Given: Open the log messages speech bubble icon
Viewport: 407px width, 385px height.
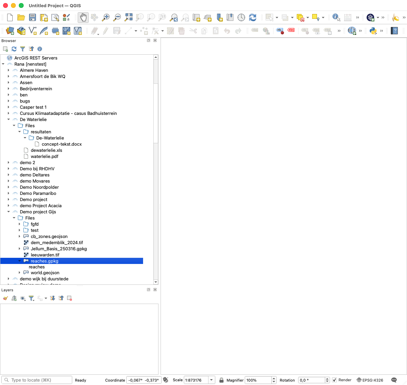Looking at the screenshot, I should pos(394,380).
